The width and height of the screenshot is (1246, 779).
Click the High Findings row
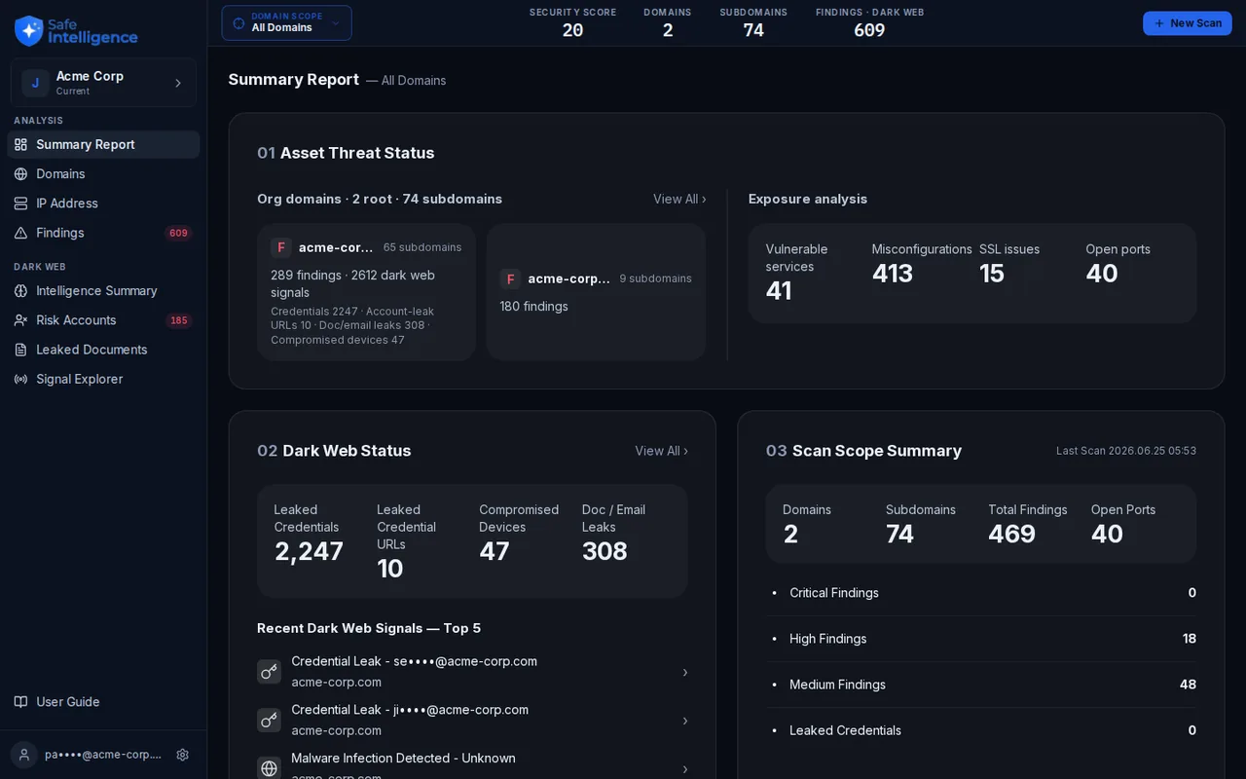[981, 639]
